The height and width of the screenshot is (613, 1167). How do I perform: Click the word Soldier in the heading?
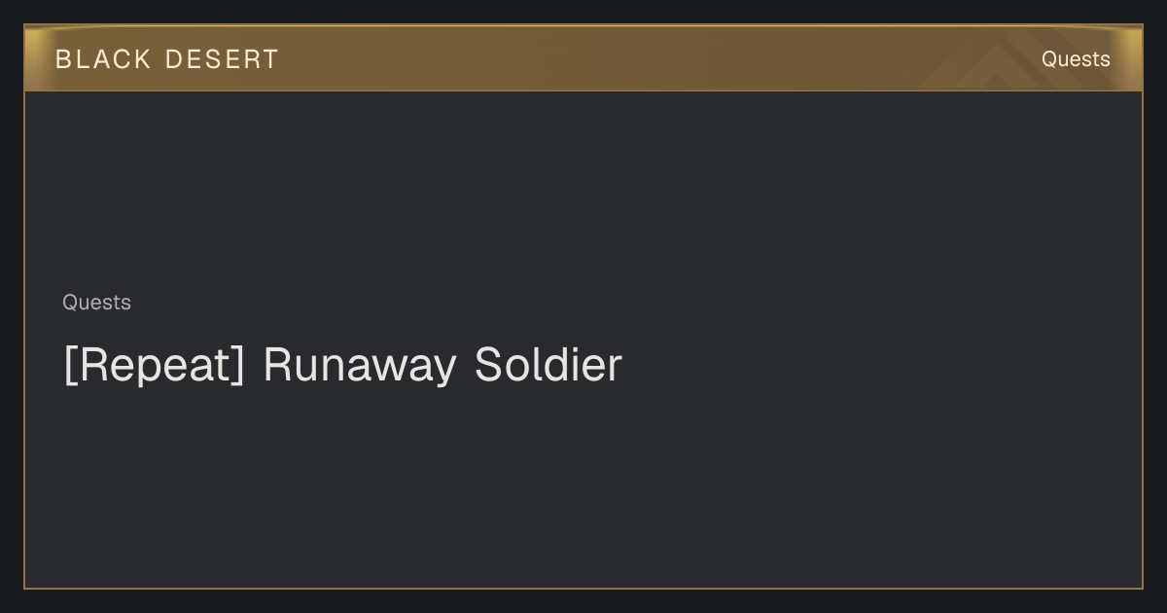point(548,365)
